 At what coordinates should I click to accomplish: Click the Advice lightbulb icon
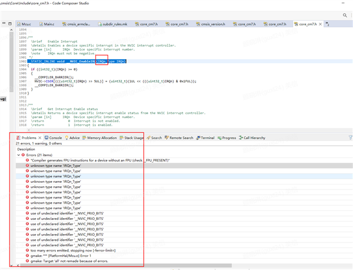tap(67, 137)
